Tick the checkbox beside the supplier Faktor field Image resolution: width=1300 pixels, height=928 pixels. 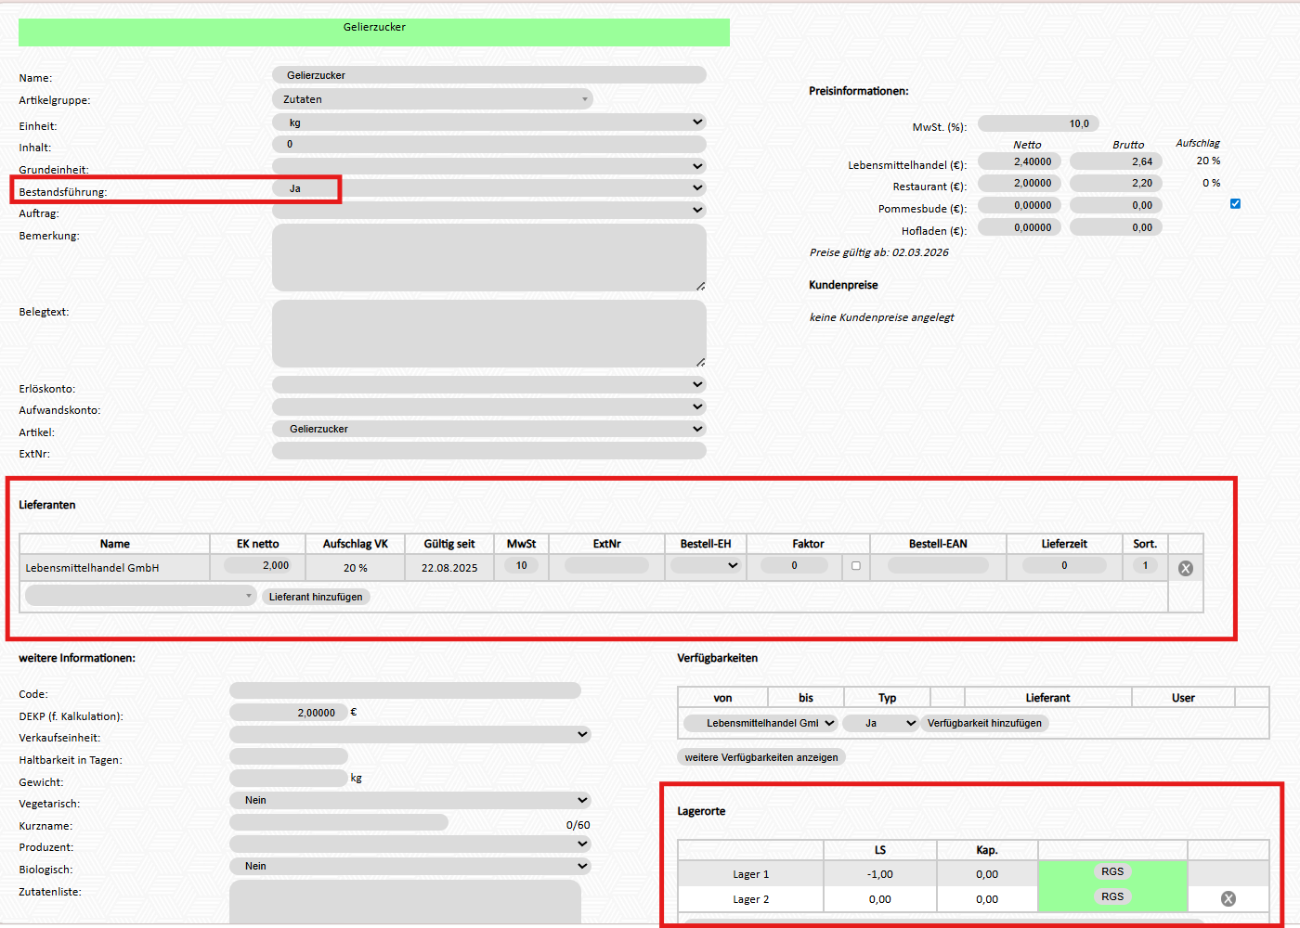[855, 565]
